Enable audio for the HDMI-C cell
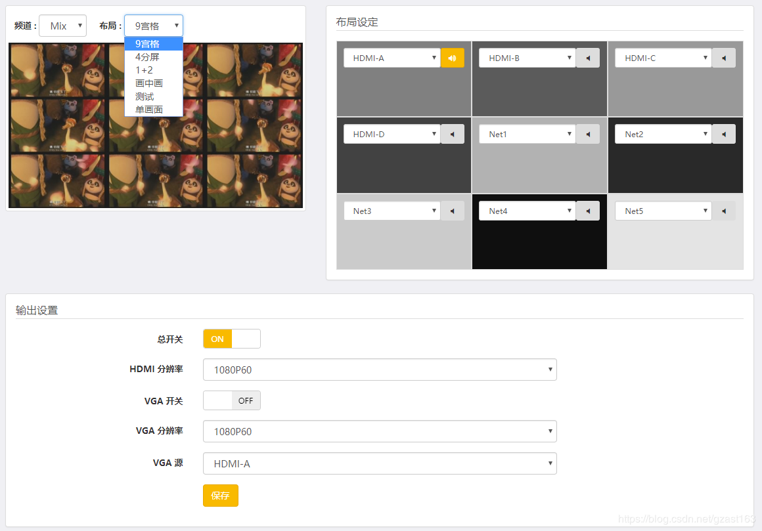 click(724, 58)
